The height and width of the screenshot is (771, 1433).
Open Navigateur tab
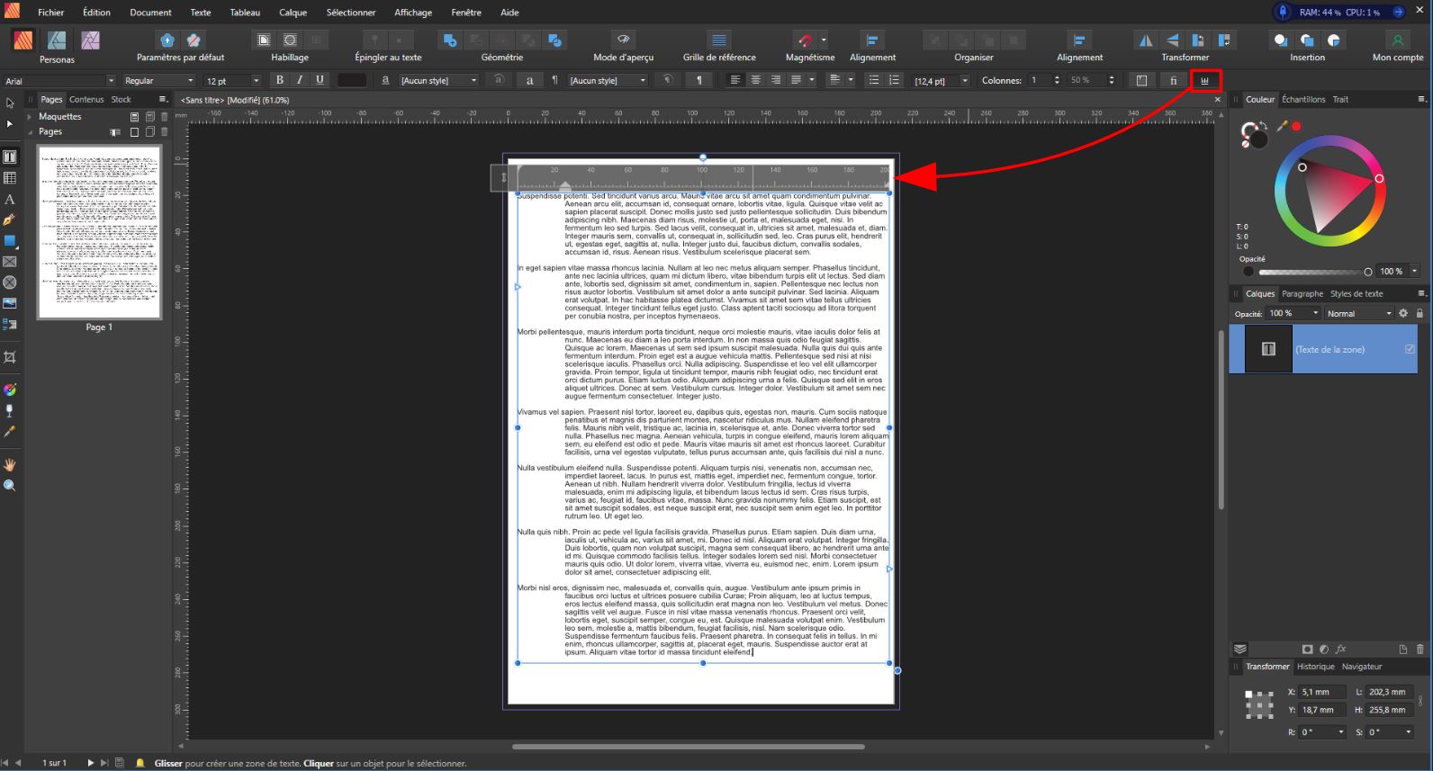click(x=1361, y=667)
